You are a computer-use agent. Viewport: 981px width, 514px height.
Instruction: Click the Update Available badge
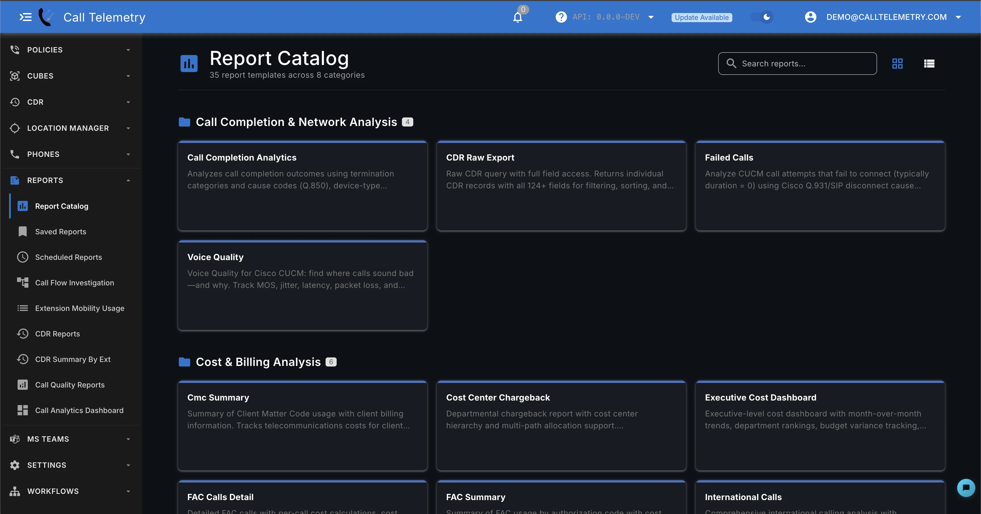(x=701, y=18)
